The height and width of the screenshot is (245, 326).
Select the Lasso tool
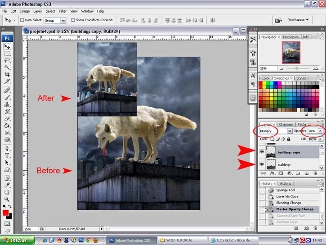[7, 60]
